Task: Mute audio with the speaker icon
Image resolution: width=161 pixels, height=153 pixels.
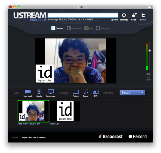Action: [x=148, y=74]
